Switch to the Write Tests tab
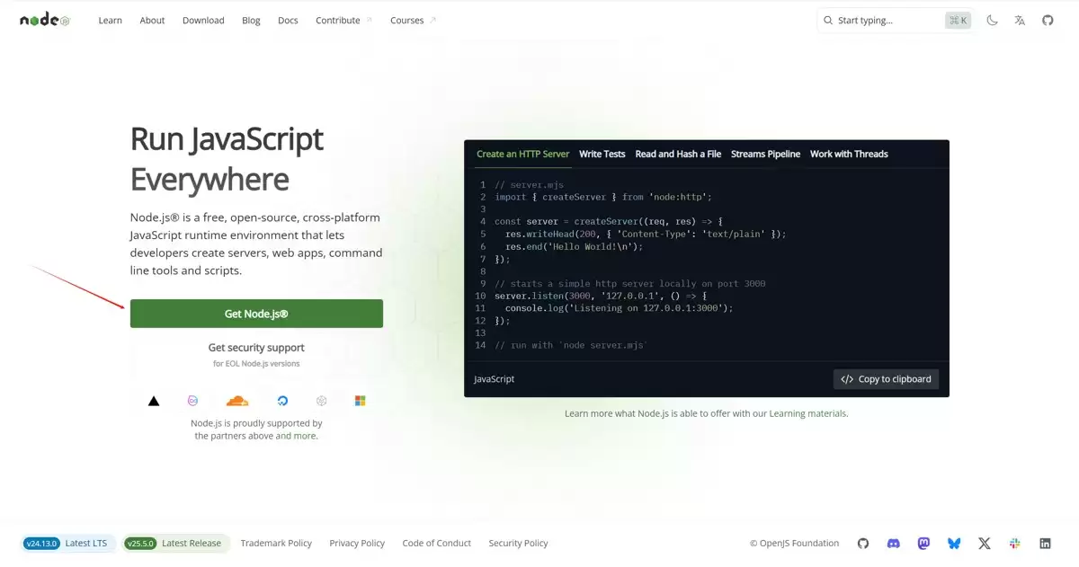The image size is (1079, 567). [x=602, y=154]
